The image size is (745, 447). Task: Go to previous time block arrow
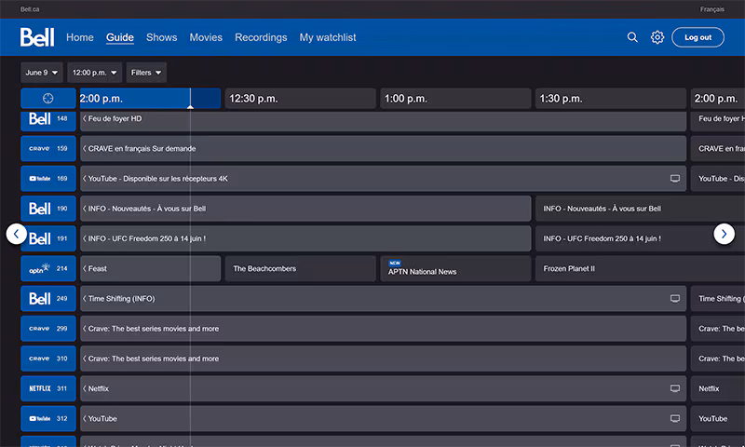coord(16,234)
